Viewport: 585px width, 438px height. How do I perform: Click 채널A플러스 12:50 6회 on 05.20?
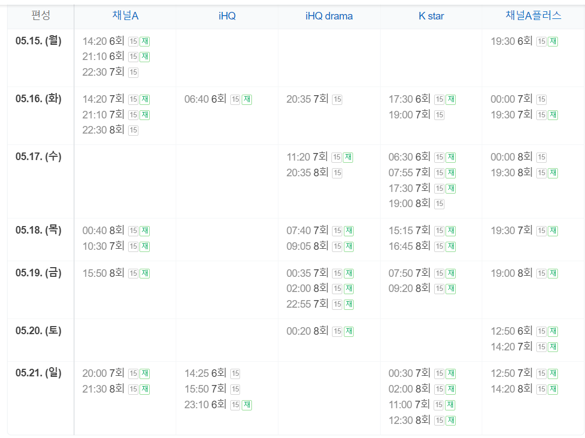coord(511,331)
